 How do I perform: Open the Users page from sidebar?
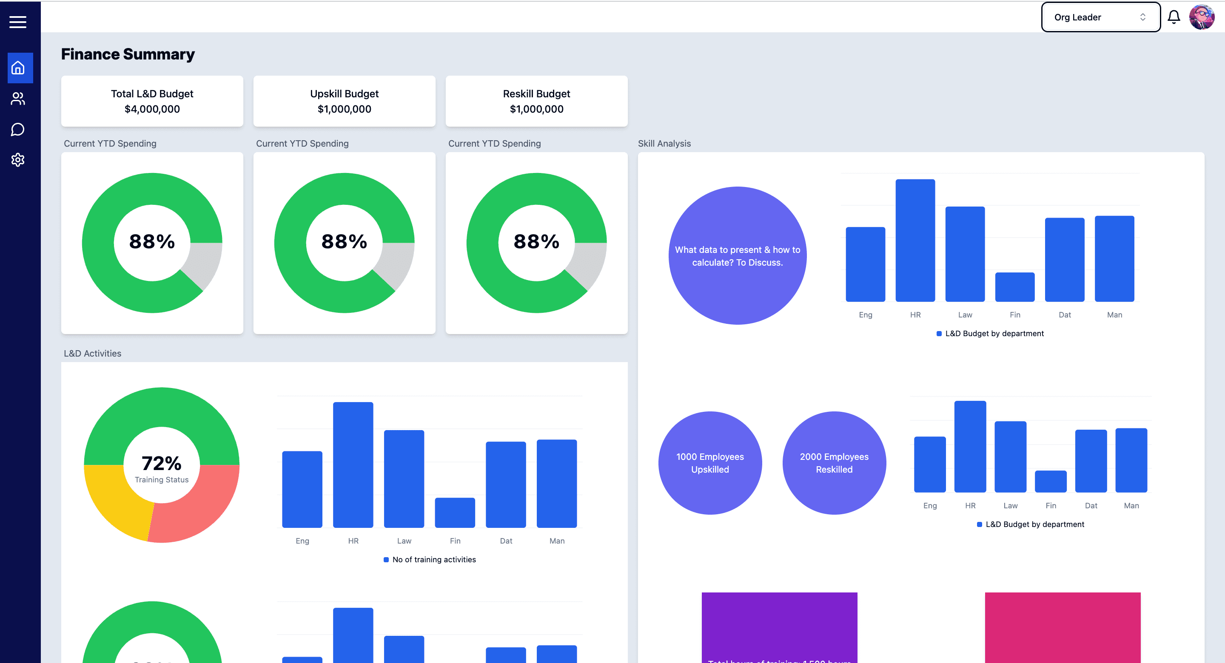[x=18, y=99]
